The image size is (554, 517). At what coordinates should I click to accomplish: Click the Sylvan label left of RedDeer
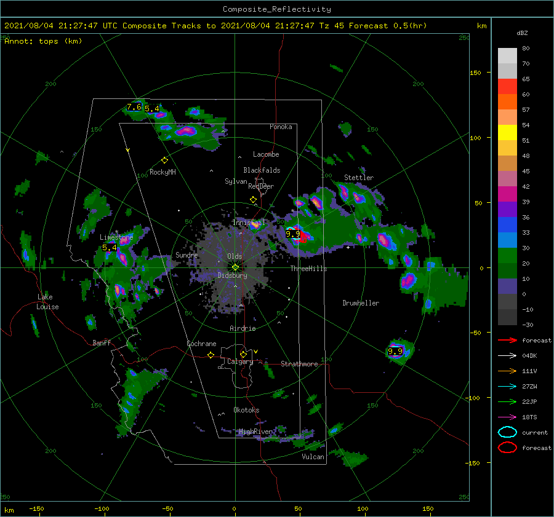click(236, 181)
